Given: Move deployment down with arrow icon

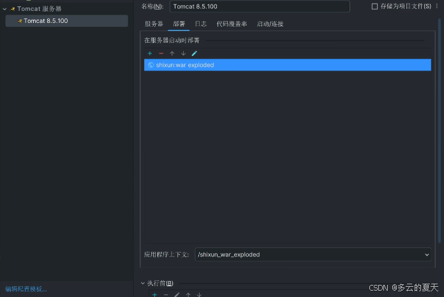Looking at the screenshot, I should coord(183,53).
